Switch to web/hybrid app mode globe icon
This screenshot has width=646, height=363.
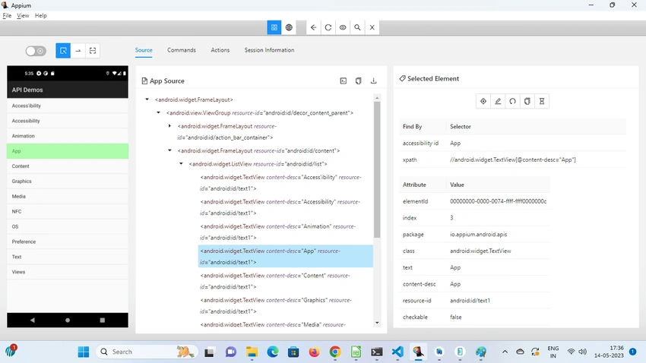tap(289, 27)
